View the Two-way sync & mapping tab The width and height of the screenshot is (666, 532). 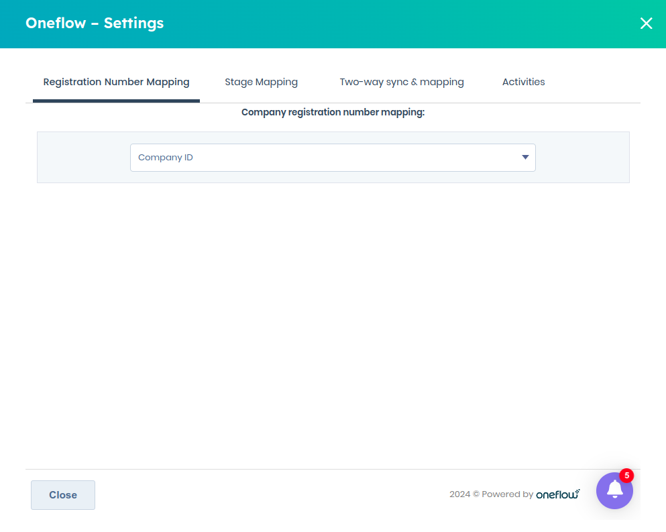[401, 82]
